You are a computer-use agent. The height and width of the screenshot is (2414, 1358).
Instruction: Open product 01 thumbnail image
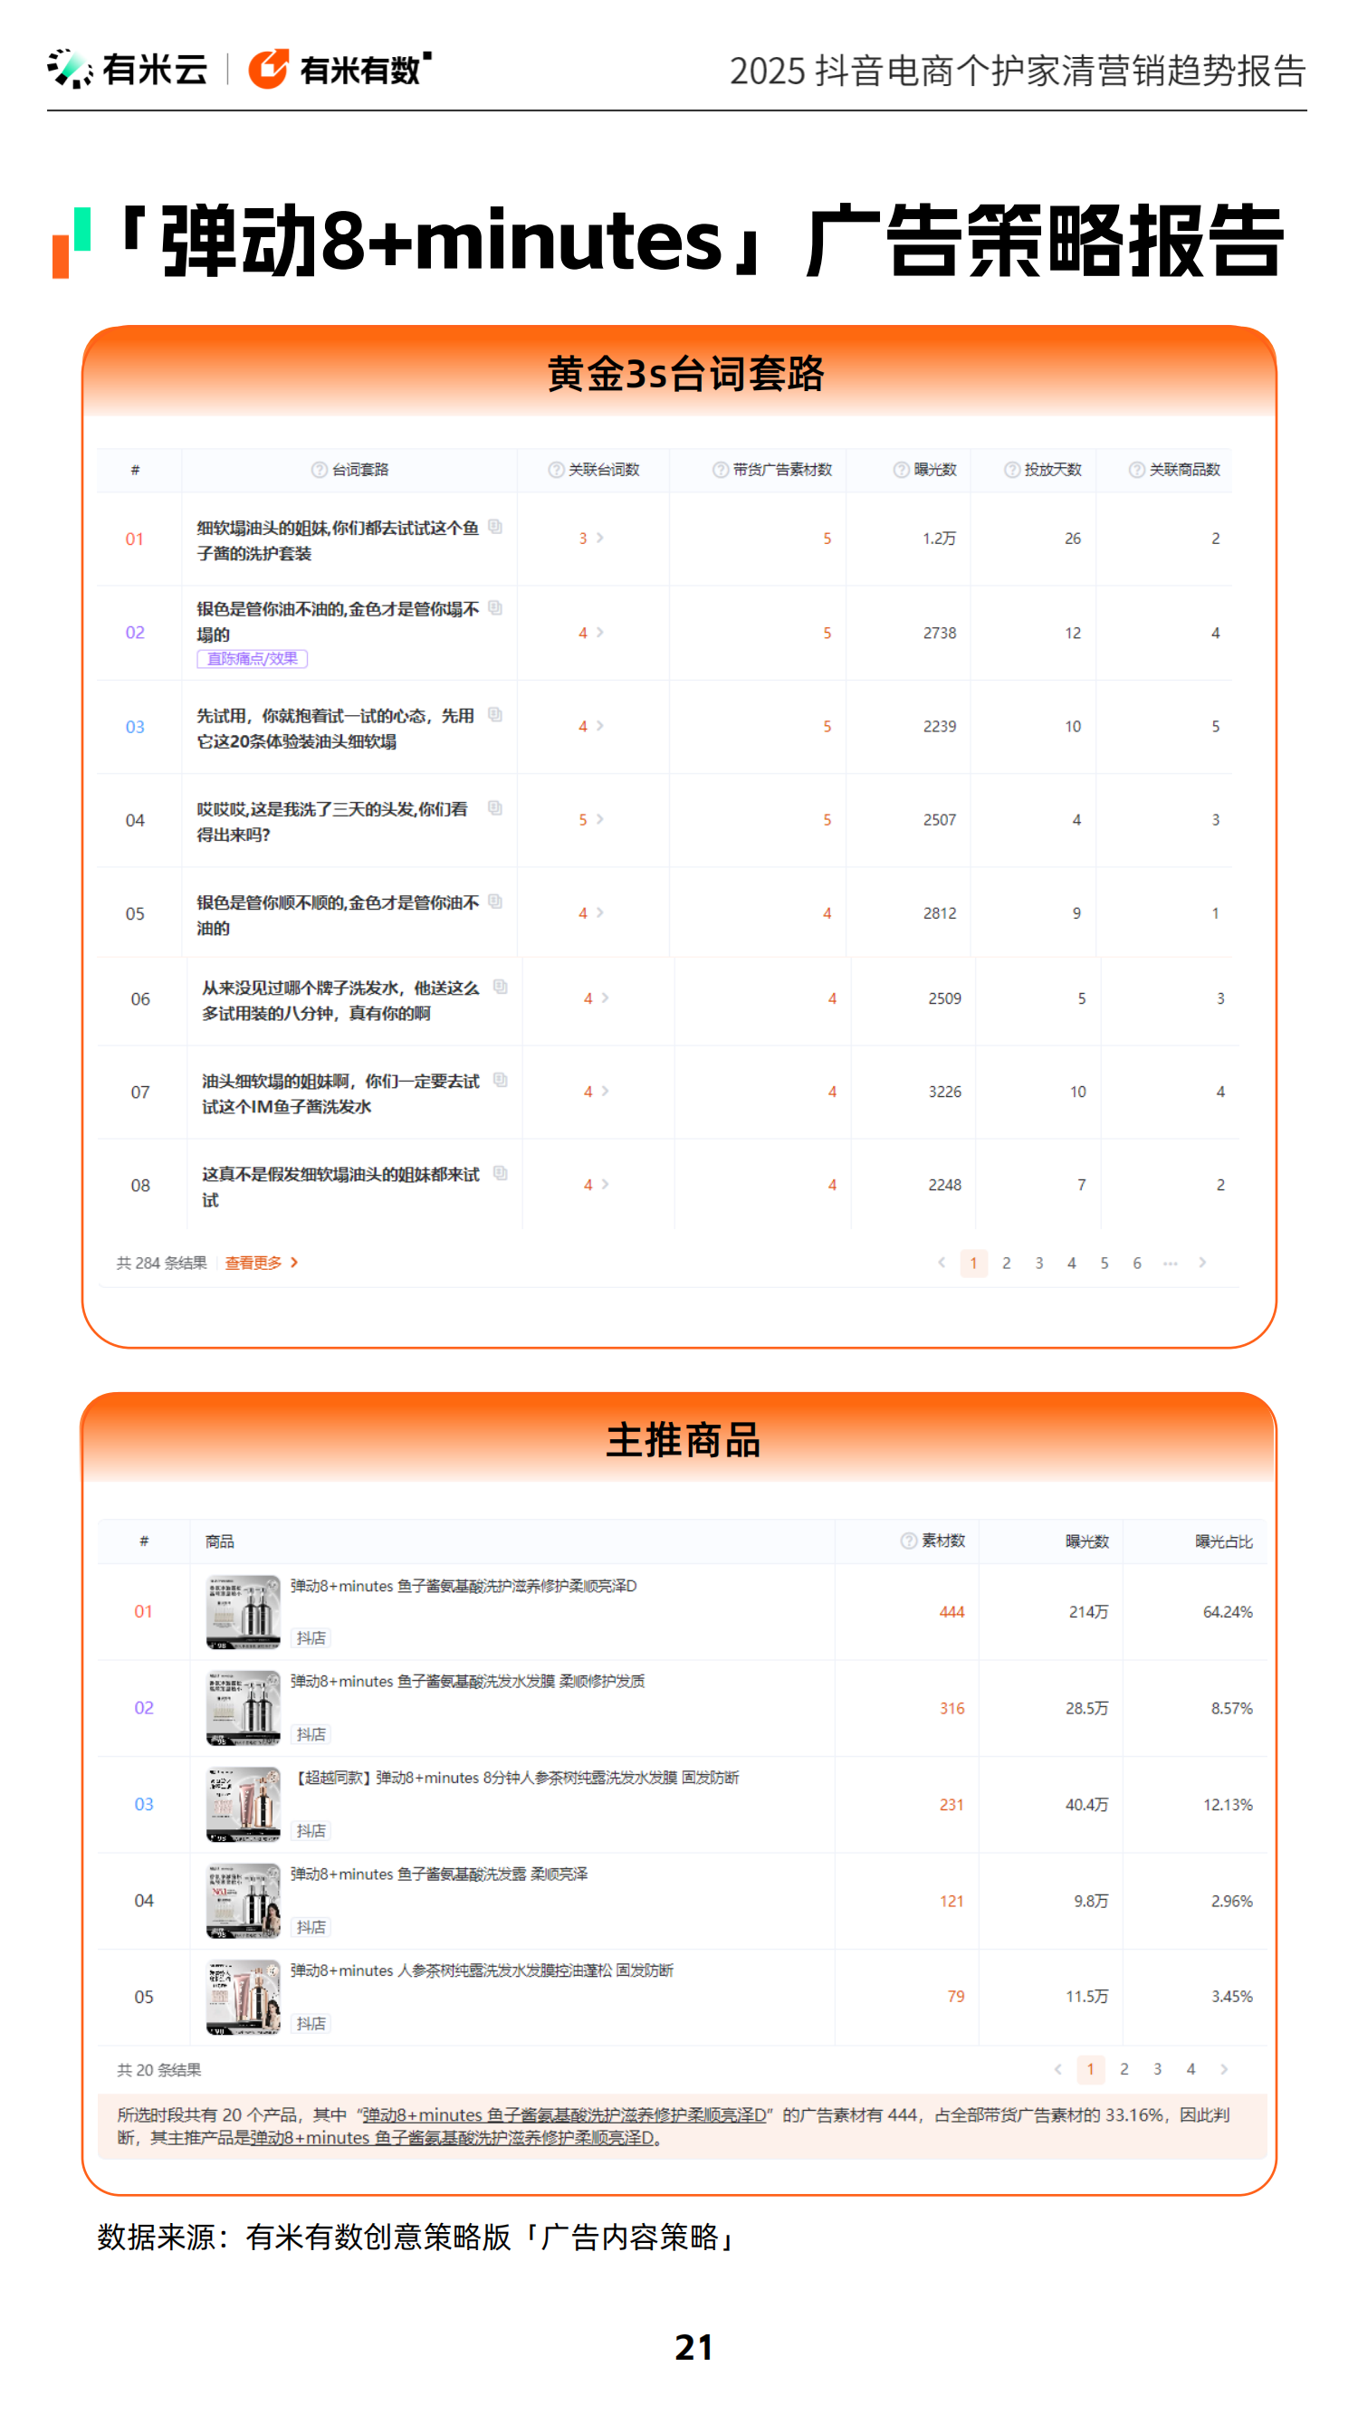point(243,1612)
